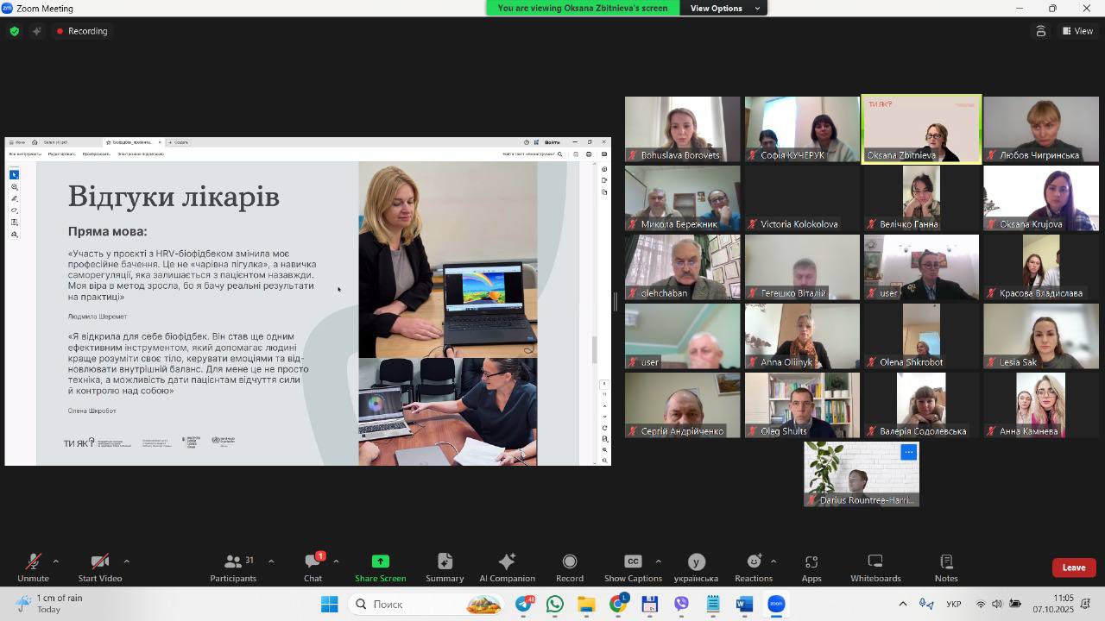Start Video camera
This screenshot has width=1105, height=621.
point(100,567)
